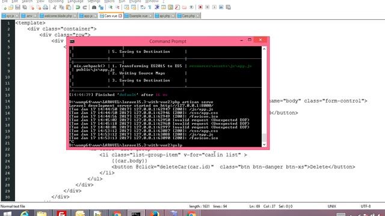Image resolution: width=385 pixels, height=216 pixels.
Task: Click the UNIX line-ending status entry
Action: click(331, 206)
